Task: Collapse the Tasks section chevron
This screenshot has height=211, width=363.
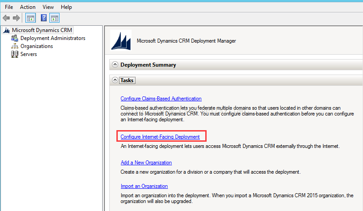Action: click(x=115, y=80)
